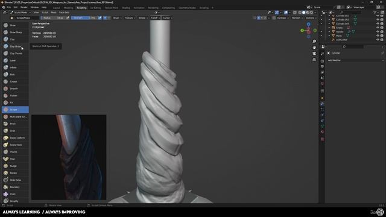Toggle X-axis symmetry button
The height and width of the screenshot is (217, 386).
[259, 18]
